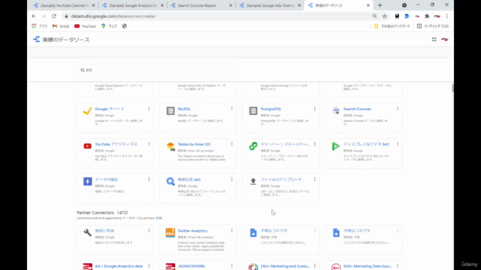
Task: Click the ファイルのアップロード upload icon
Action: (x=253, y=181)
